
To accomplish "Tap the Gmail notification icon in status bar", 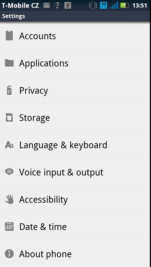I will (47, 6).
